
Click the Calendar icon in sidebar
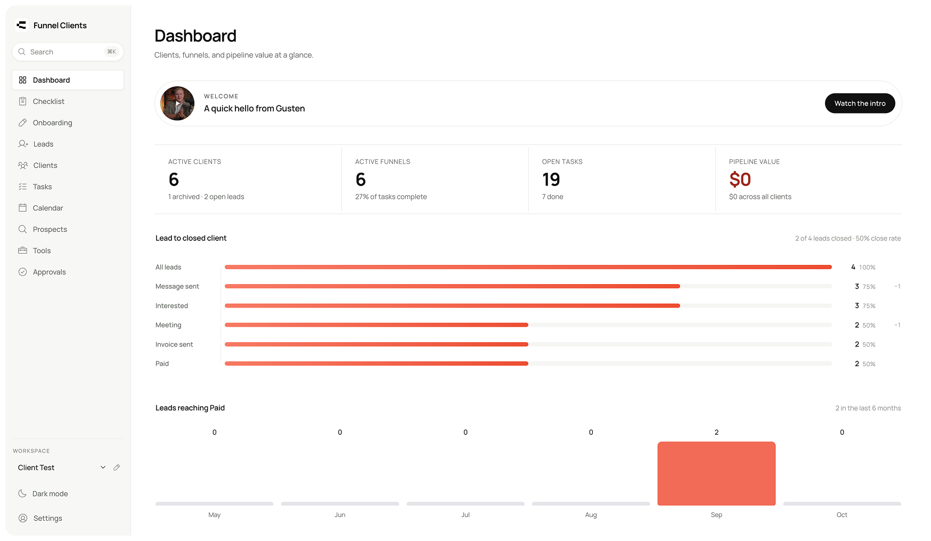click(22, 208)
